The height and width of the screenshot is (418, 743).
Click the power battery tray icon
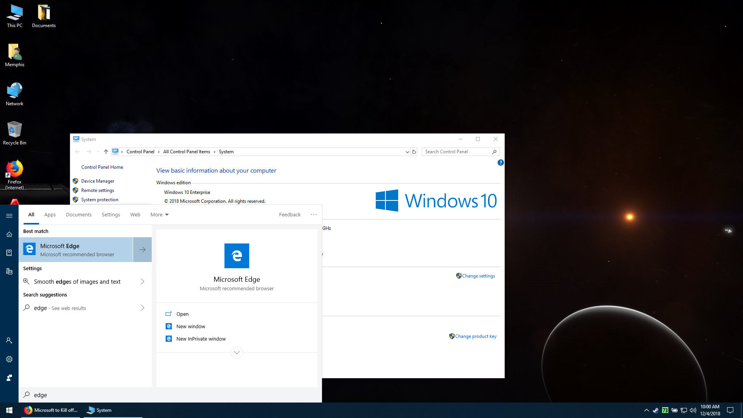675,410
